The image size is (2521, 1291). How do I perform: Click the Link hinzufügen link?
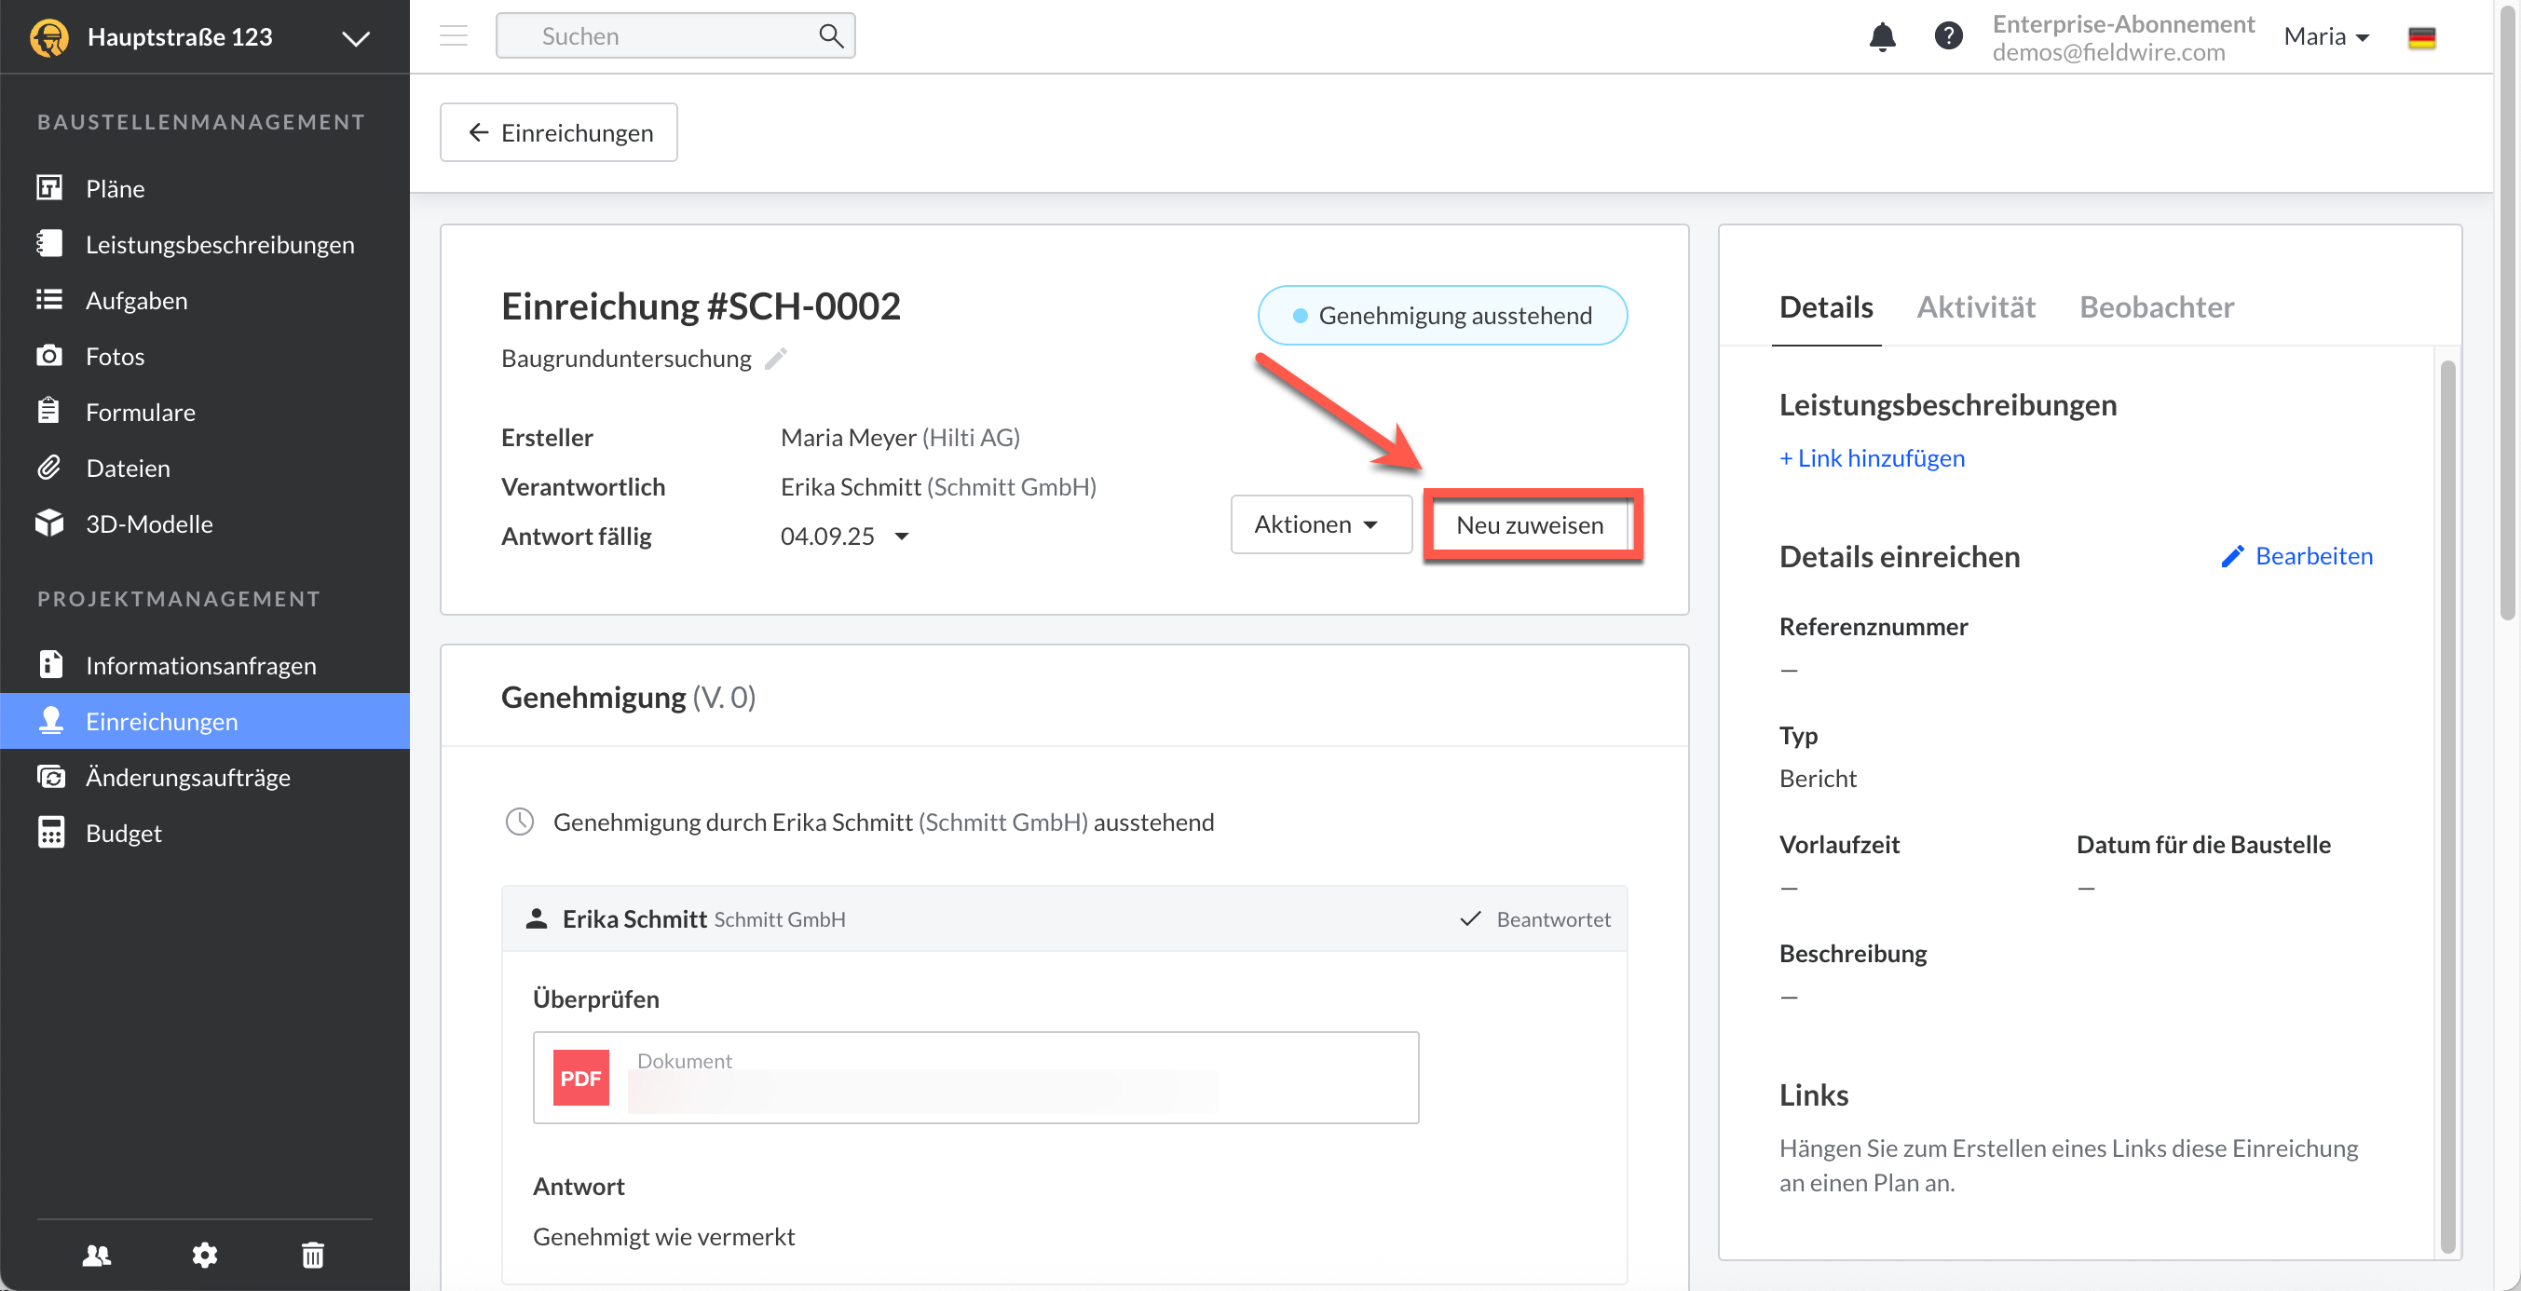(1871, 458)
